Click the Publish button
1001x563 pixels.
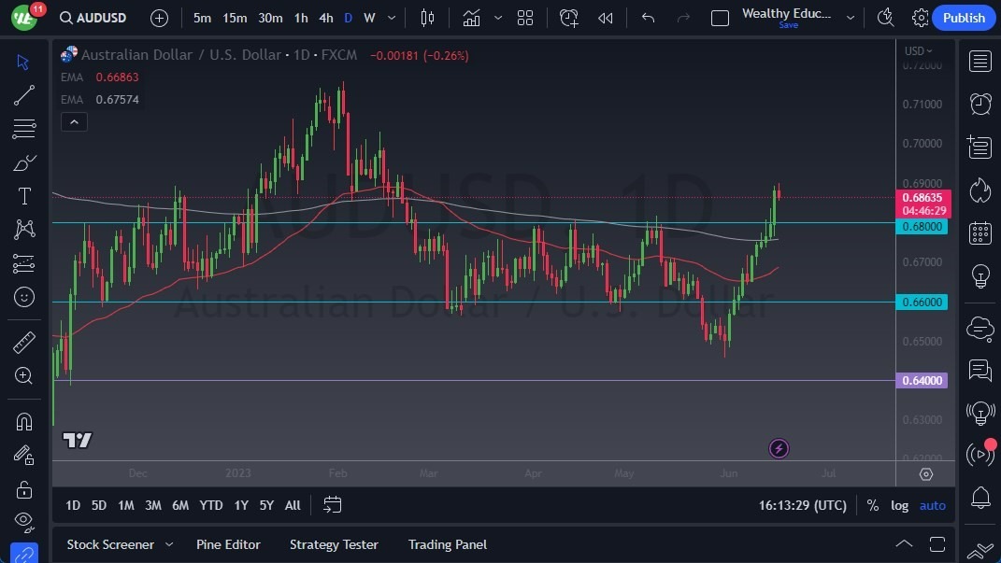pos(964,17)
